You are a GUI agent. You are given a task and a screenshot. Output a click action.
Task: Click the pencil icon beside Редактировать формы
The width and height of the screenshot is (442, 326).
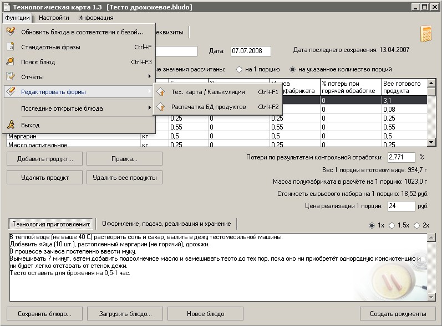coord(10,91)
